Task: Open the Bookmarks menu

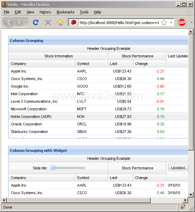Action: [x=66, y=12]
